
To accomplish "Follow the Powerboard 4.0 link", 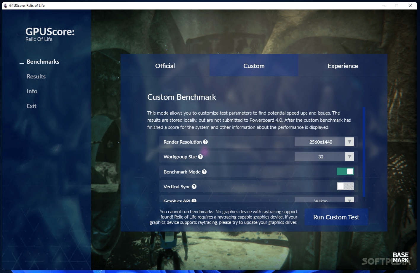I will pyautogui.click(x=266, y=120).
